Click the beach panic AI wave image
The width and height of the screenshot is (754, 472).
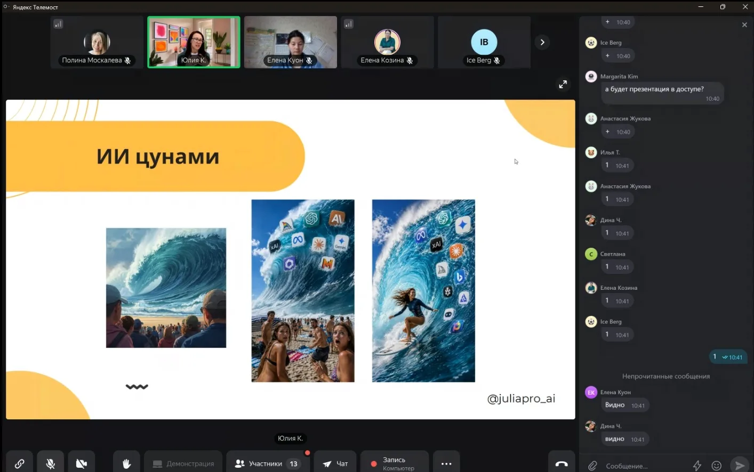[303, 290]
